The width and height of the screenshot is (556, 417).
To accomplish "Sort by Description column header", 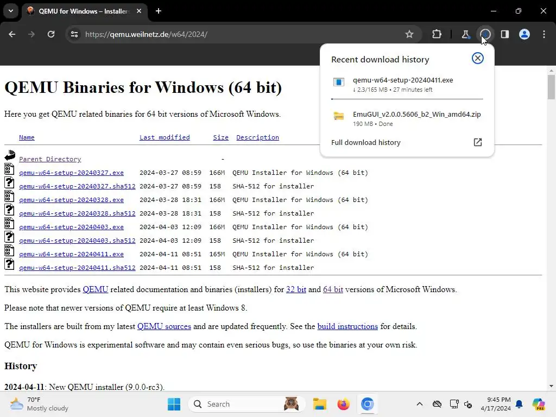I will point(257,137).
